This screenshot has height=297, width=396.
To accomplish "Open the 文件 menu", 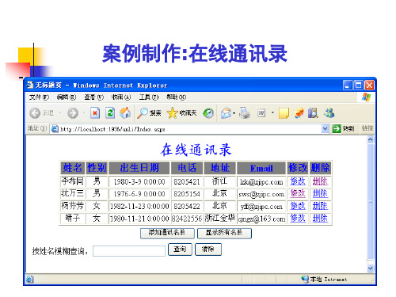I will [x=39, y=97].
